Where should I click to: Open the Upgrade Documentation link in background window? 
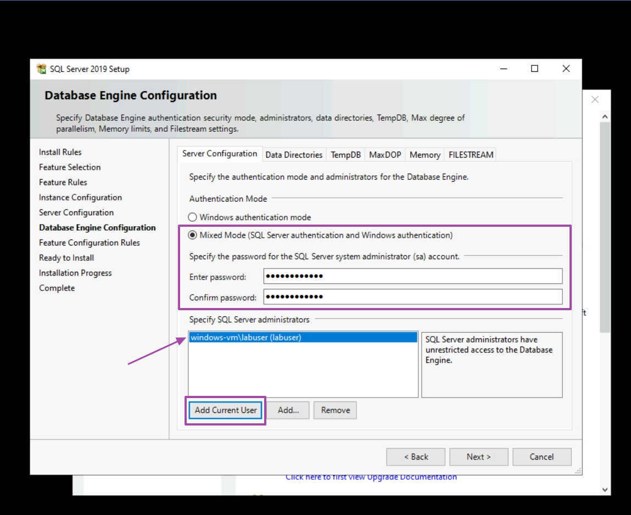371,478
